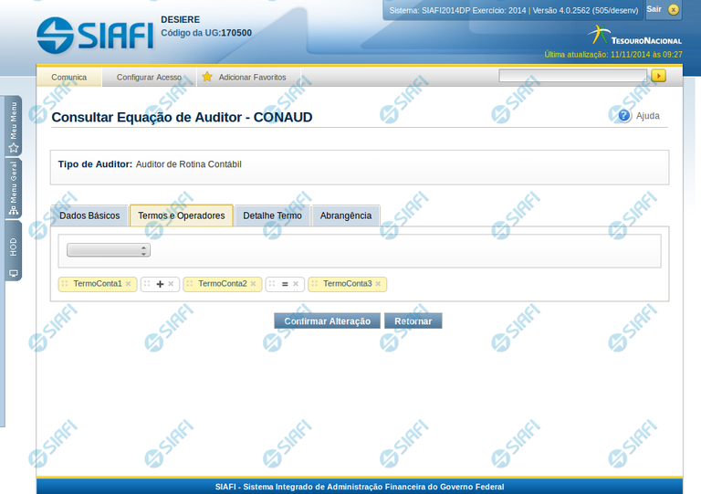Select the equals operator chip

(x=285, y=284)
